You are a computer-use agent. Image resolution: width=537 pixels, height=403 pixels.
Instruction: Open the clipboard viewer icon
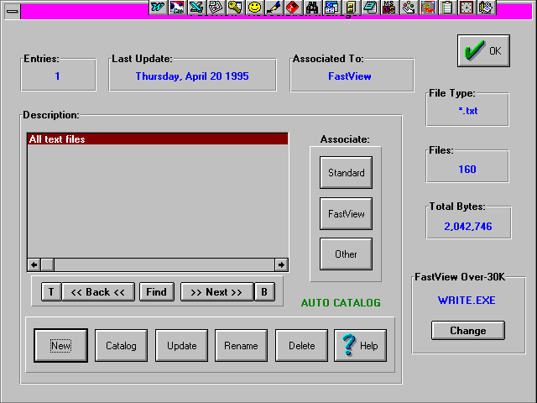click(447, 7)
